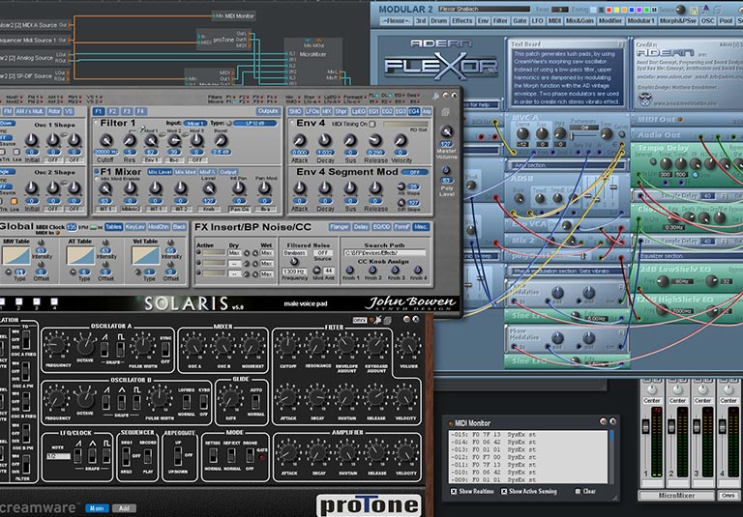Open LFOs tab in Solaris
Image resolution: width=743 pixels, height=517 pixels.
click(x=312, y=112)
